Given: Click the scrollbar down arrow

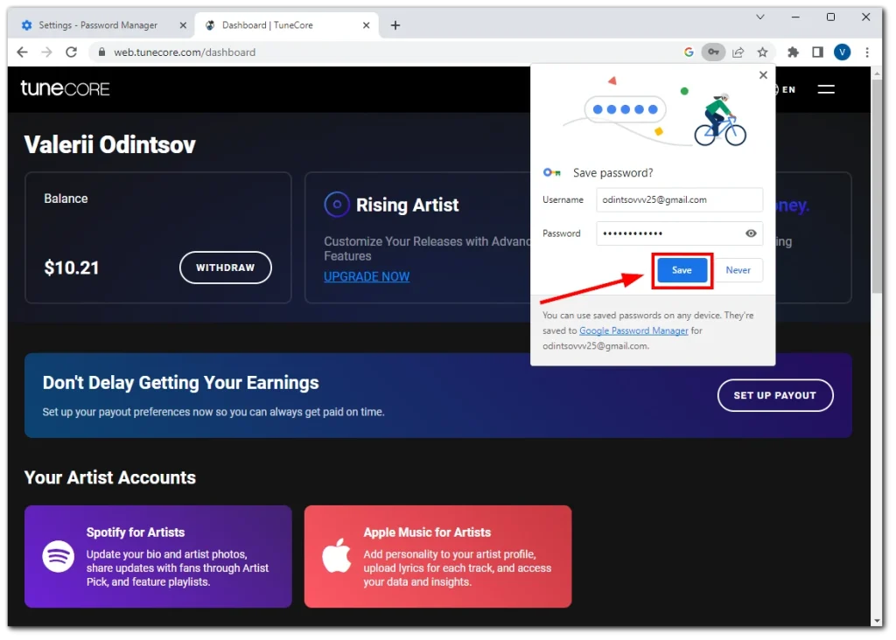Looking at the screenshot, I should pos(877,621).
